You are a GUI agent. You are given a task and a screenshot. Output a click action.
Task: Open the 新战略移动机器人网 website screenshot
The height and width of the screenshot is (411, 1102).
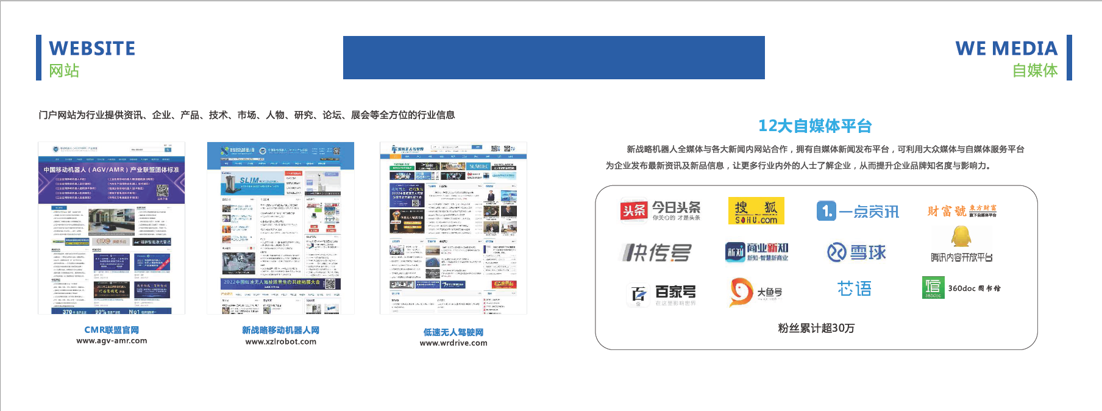(280, 228)
